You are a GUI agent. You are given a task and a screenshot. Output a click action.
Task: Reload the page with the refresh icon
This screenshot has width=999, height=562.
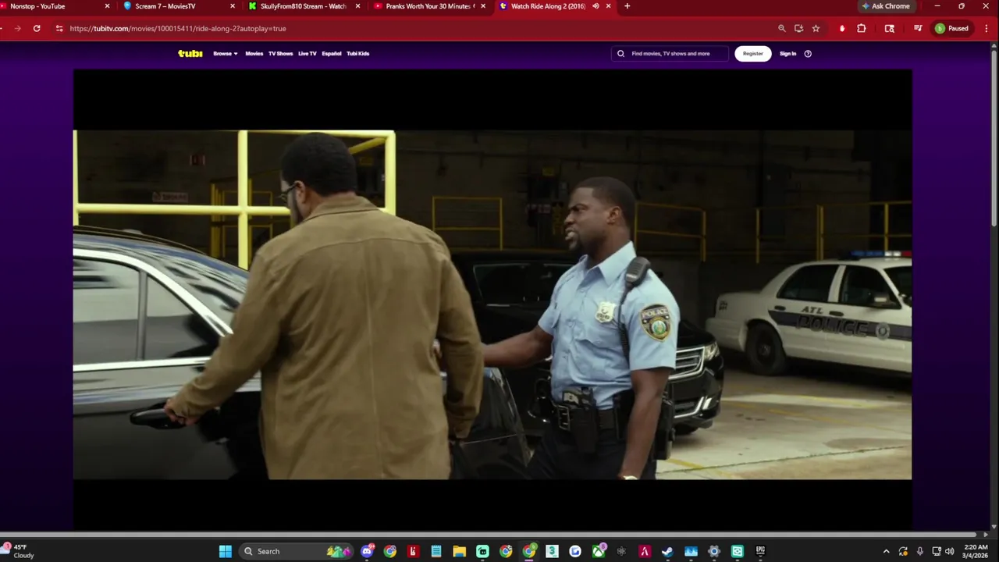click(x=36, y=28)
